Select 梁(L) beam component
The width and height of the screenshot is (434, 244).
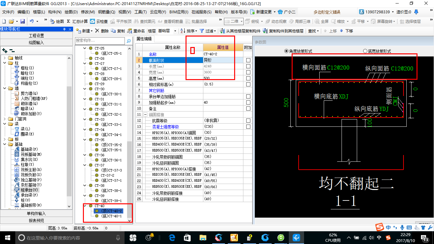(23, 129)
